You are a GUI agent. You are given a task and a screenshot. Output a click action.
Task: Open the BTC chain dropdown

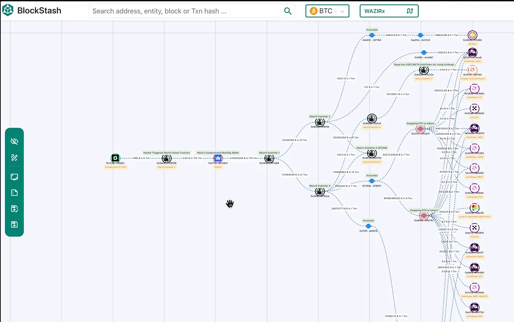(x=327, y=11)
